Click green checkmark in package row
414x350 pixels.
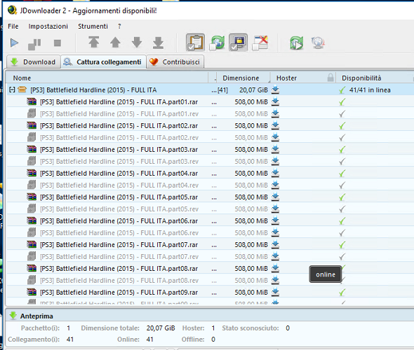[x=342, y=90]
